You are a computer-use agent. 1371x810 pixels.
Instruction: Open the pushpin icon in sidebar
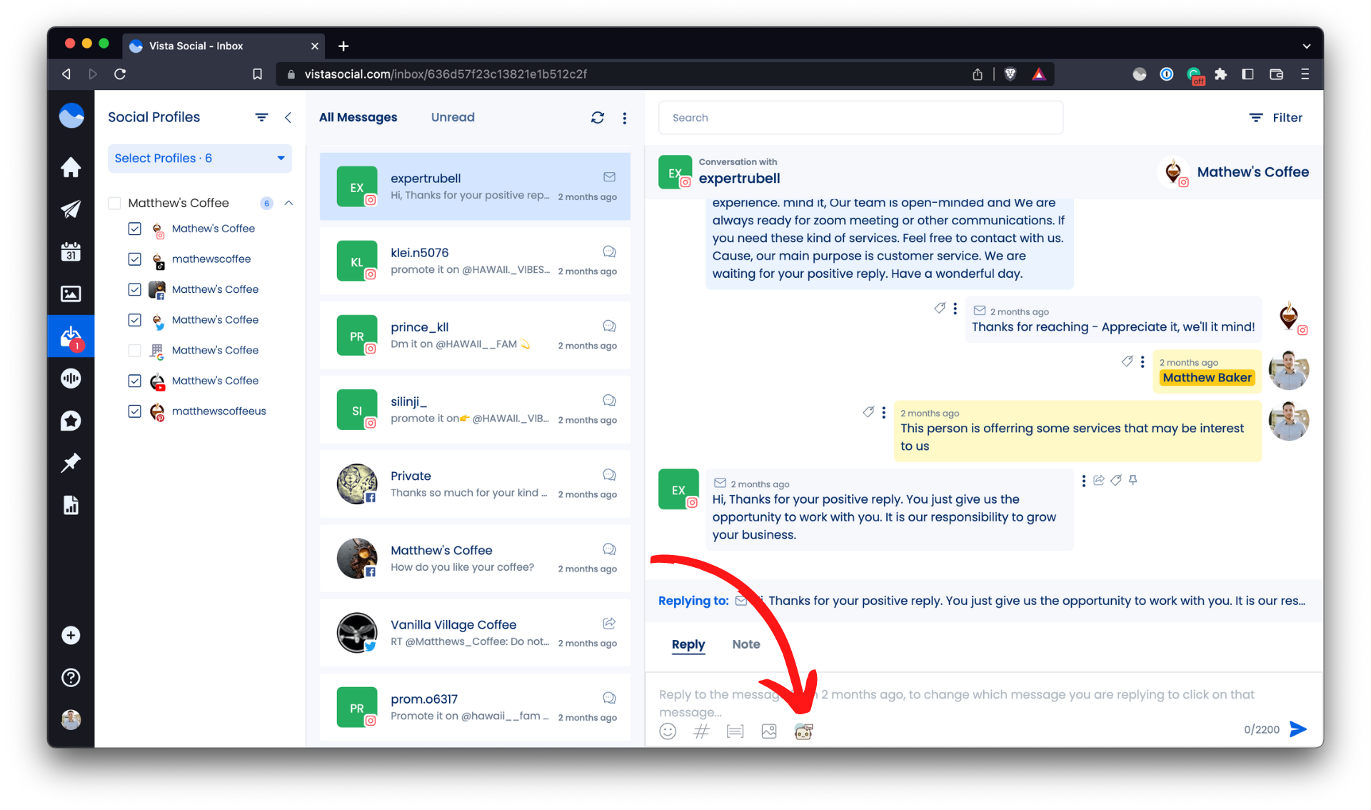(71, 463)
